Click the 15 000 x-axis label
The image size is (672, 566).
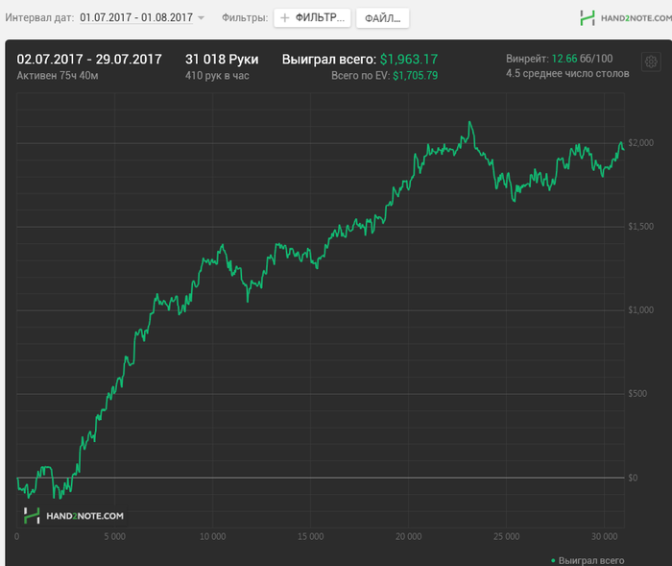[x=310, y=537]
